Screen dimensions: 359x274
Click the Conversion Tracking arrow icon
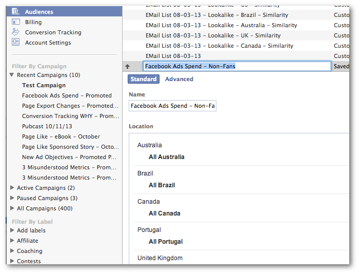tap(15, 32)
